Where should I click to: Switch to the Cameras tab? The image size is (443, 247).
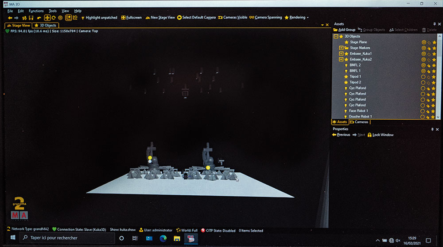click(x=359, y=122)
